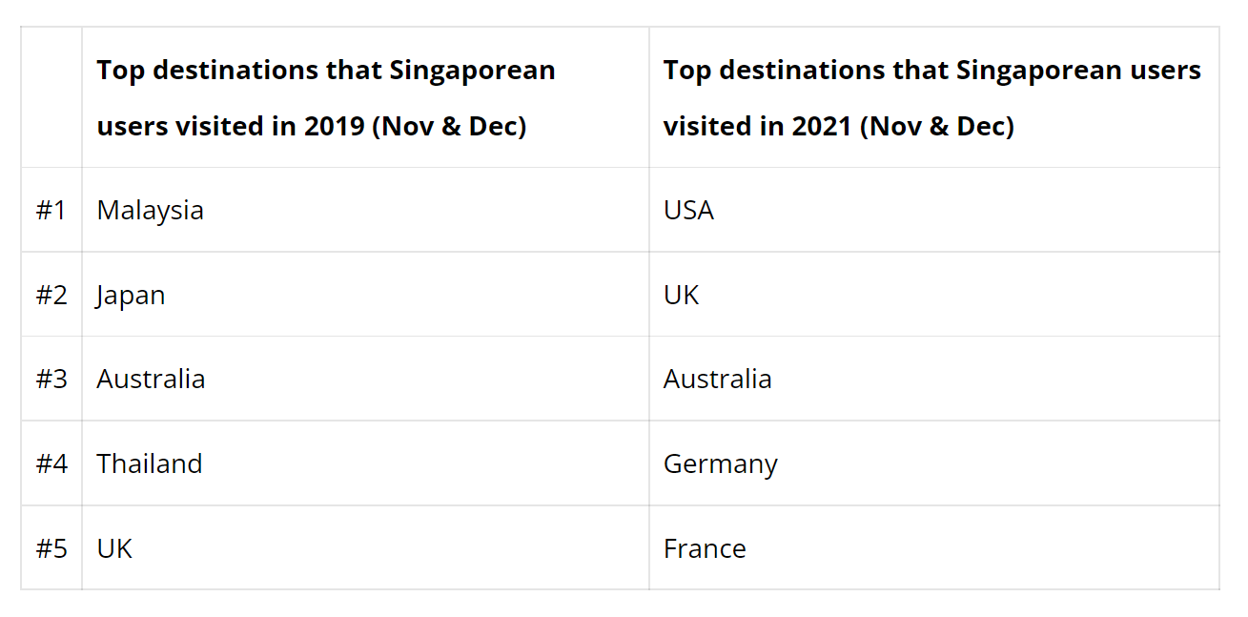This screenshot has width=1248, height=617.
Task: Click the France cell
Action: click(x=705, y=548)
